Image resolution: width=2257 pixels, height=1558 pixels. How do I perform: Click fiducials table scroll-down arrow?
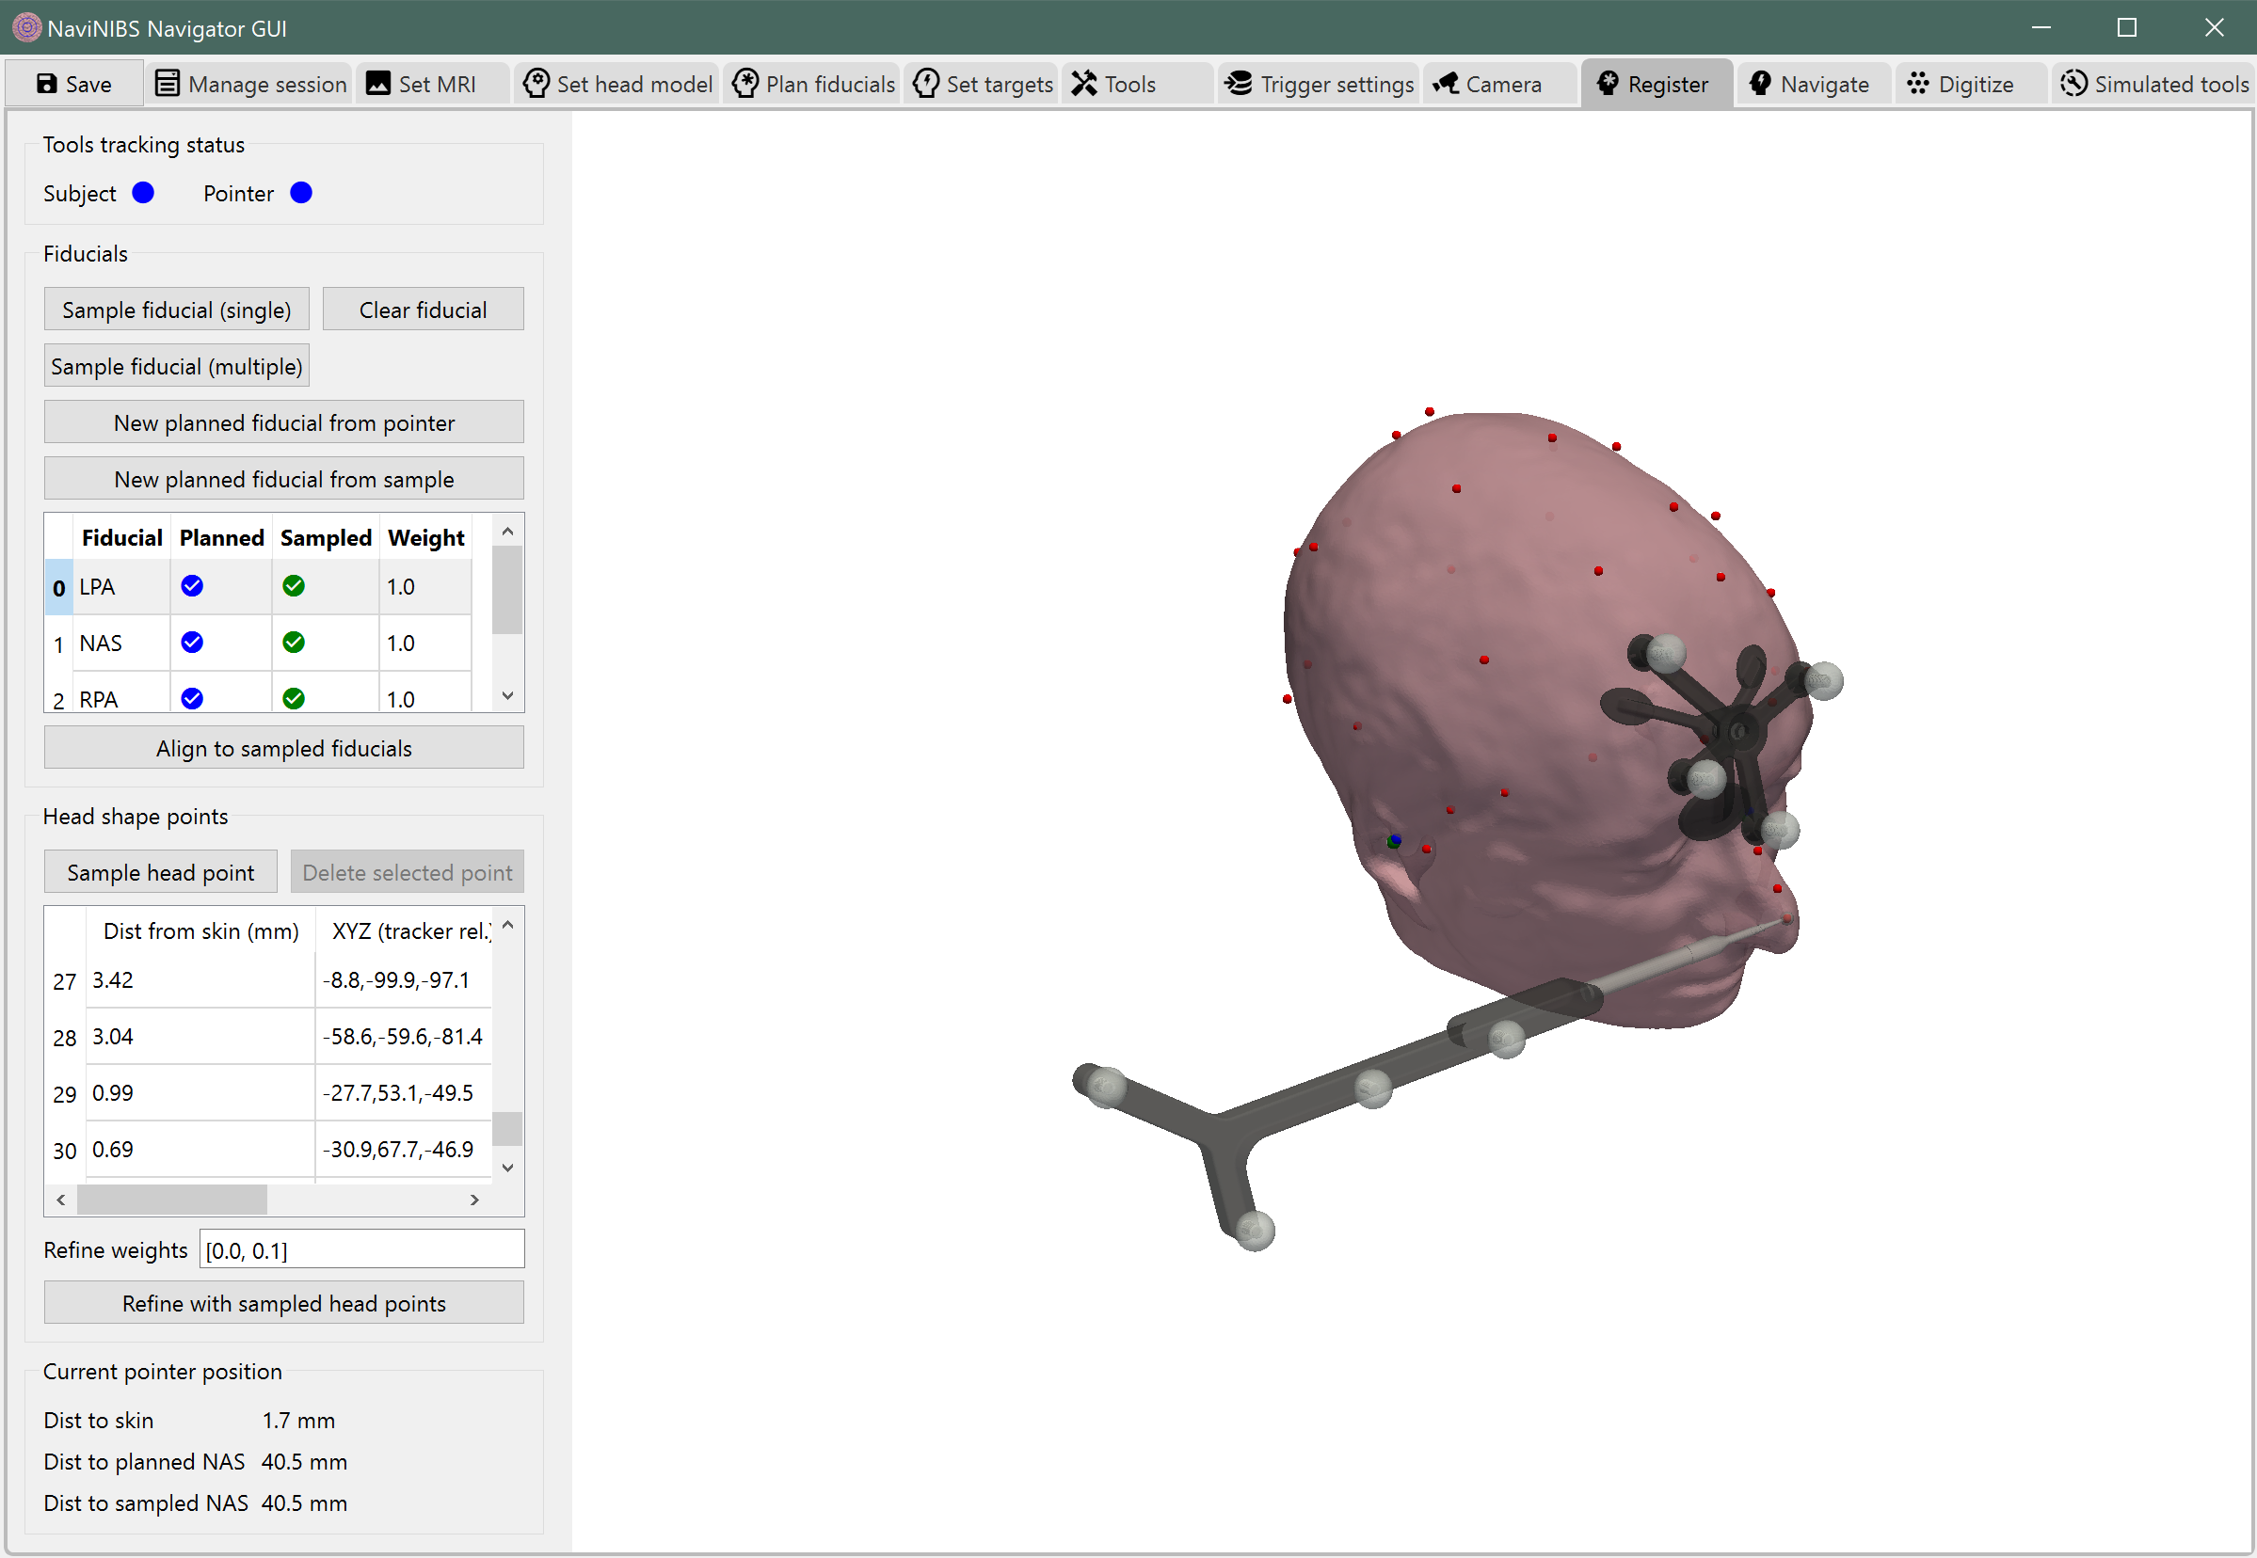[x=507, y=695]
